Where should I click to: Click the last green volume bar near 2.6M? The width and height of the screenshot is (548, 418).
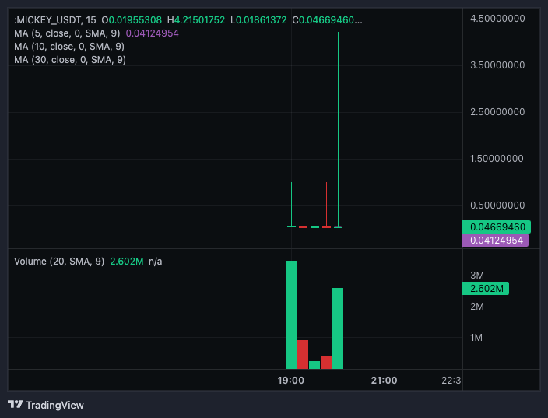(338, 328)
